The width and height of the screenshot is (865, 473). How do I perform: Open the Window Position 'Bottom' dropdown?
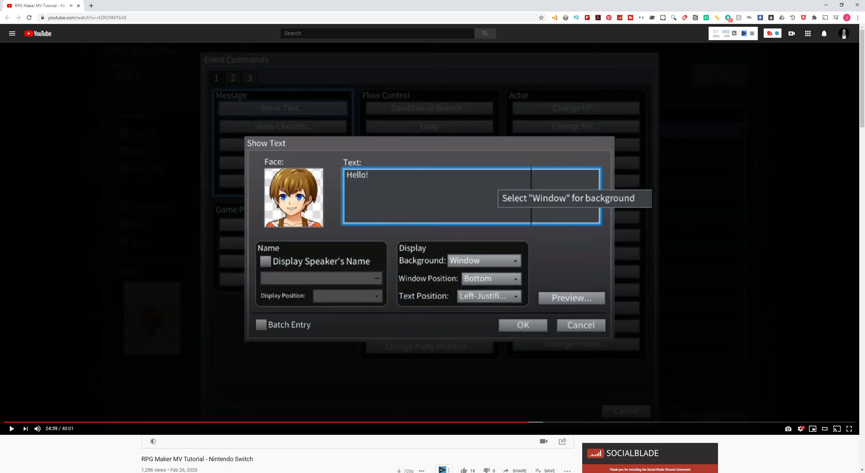pyautogui.click(x=491, y=279)
